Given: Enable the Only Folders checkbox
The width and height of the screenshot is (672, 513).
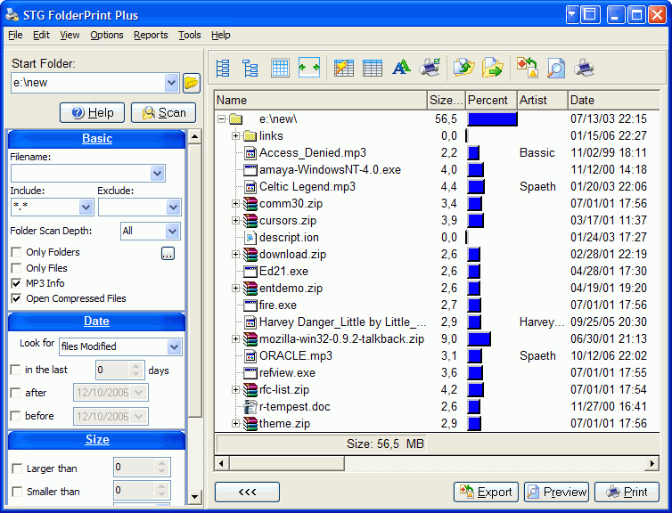Looking at the screenshot, I should (16, 252).
